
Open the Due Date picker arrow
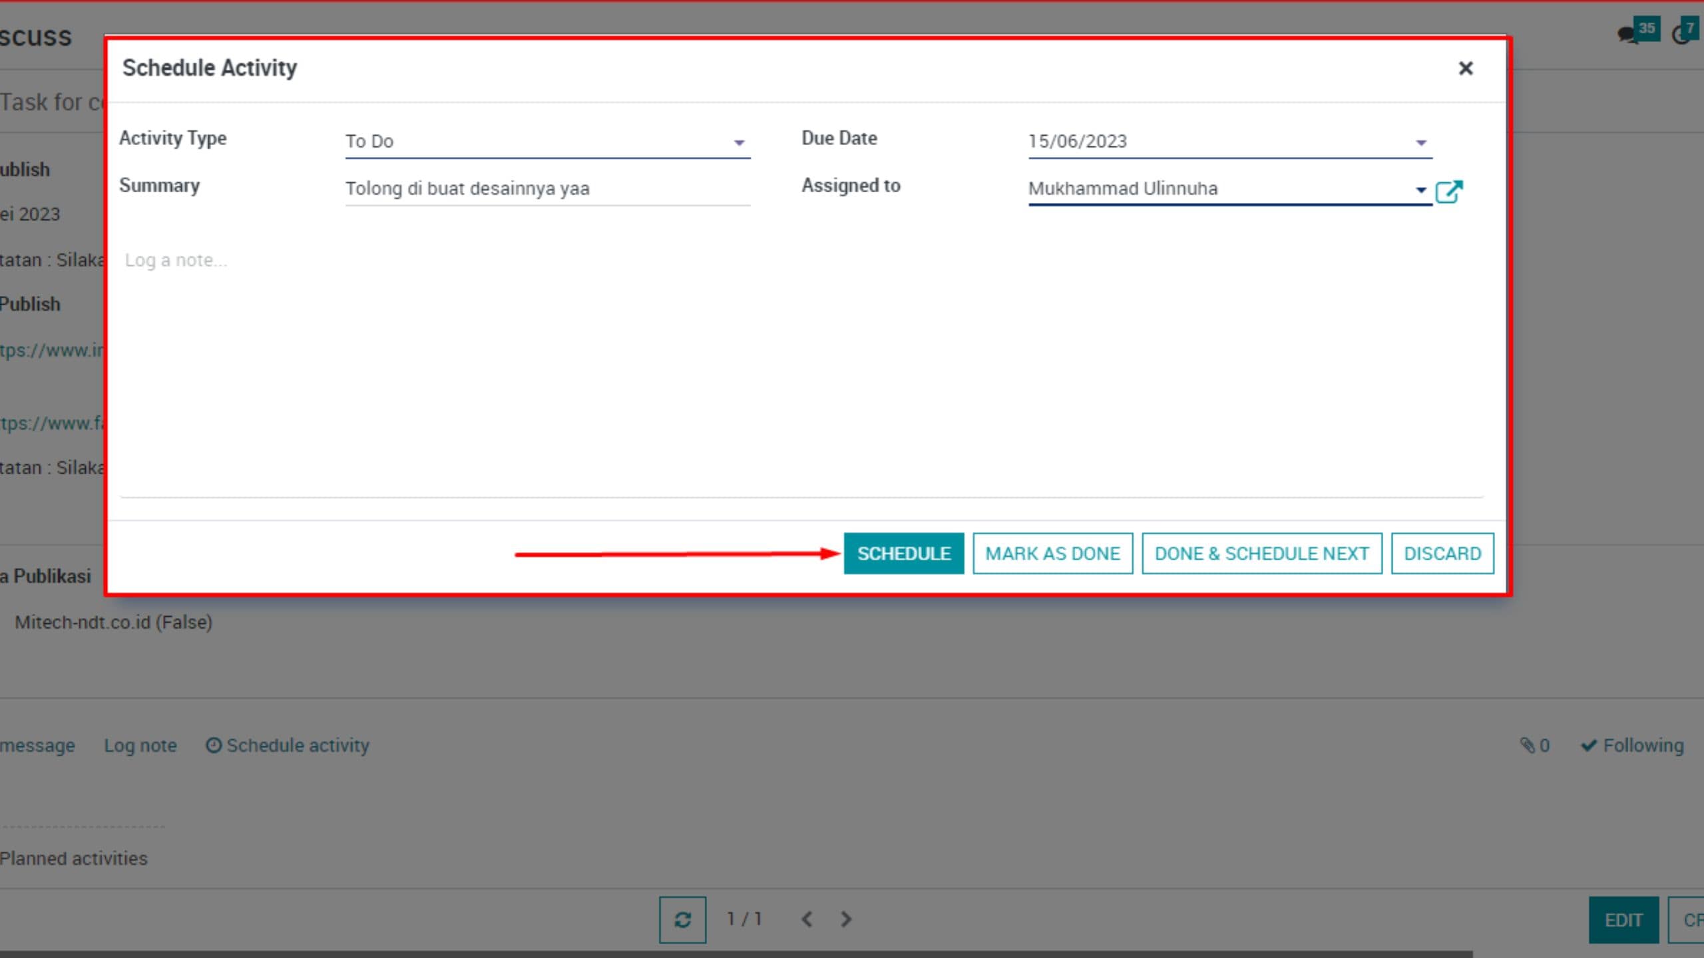tap(1421, 142)
